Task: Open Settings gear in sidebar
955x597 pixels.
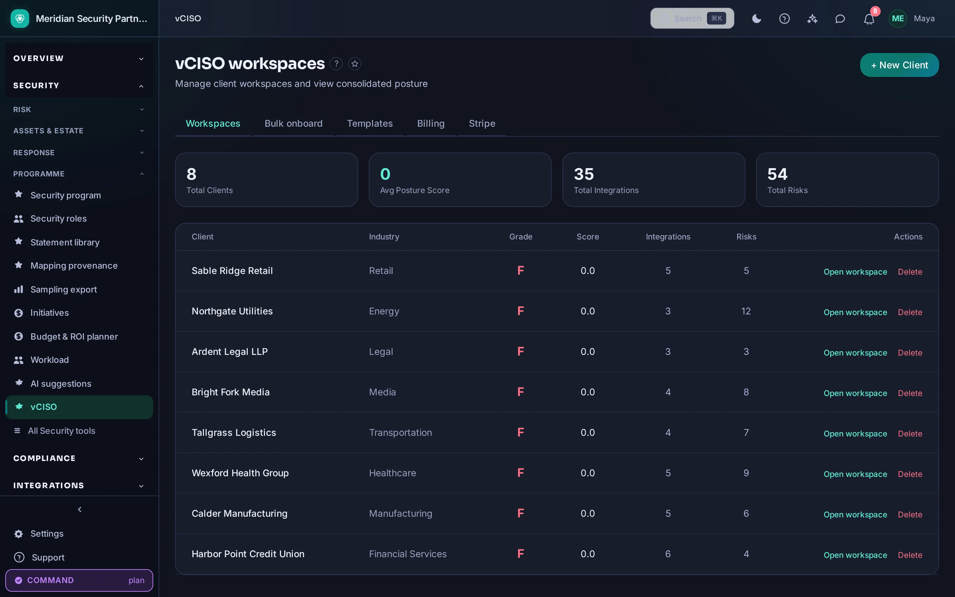Action: point(79,533)
